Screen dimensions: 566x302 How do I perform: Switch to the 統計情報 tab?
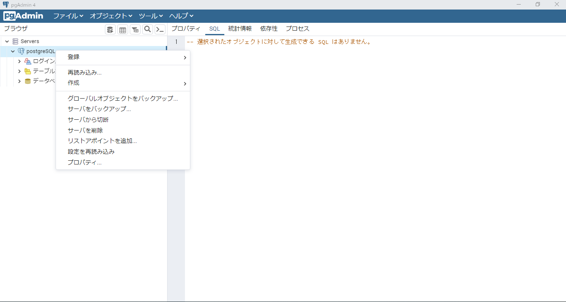(240, 29)
